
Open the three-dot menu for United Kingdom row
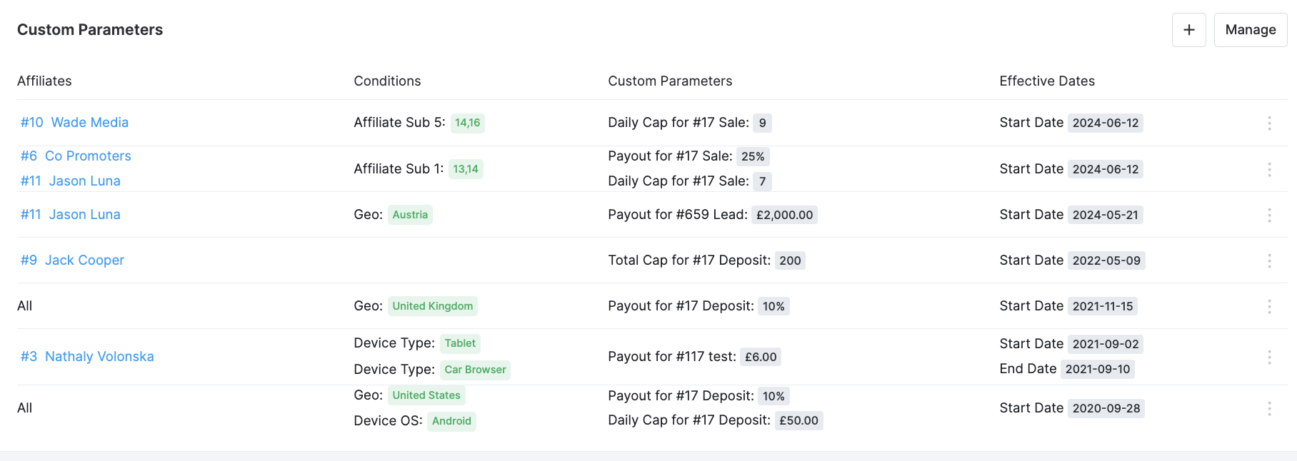[1269, 306]
